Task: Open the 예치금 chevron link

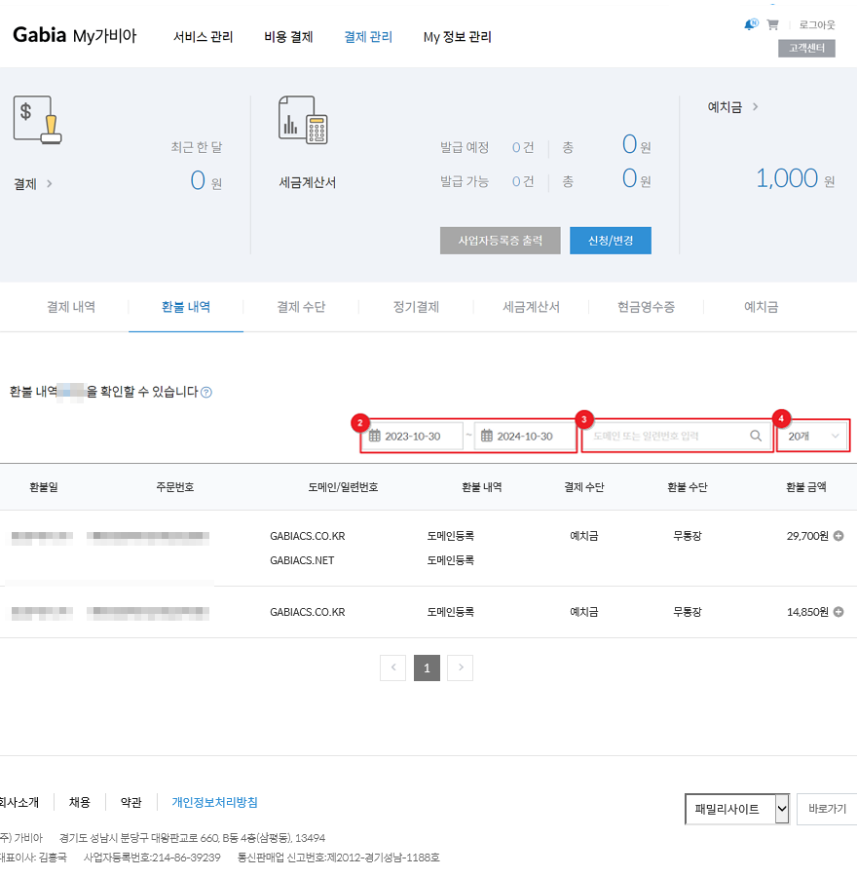Action: pyautogui.click(x=733, y=107)
